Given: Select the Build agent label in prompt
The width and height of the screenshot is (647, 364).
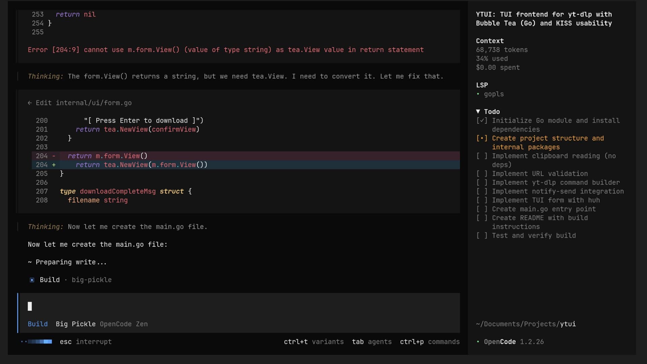Looking at the screenshot, I should pyautogui.click(x=38, y=324).
